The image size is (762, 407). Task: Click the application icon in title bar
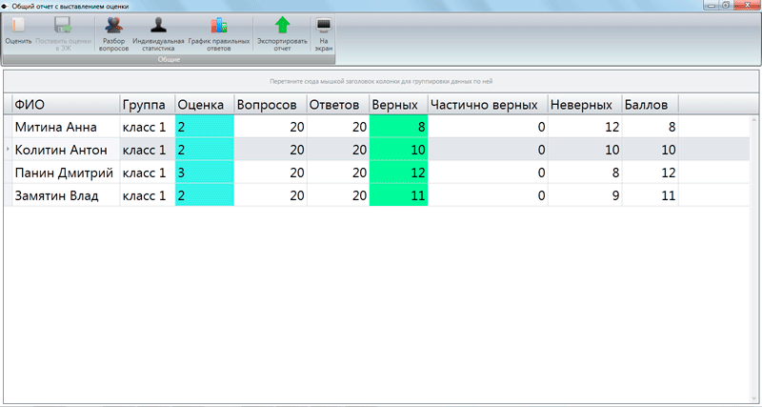pyautogui.click(x=6, y=6)
